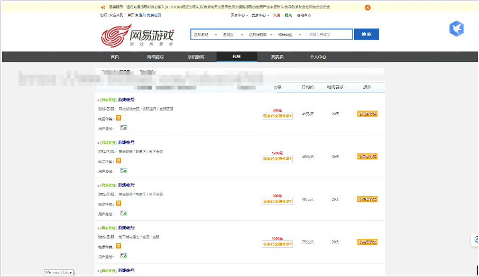This screenshot has height=277, width=479.
Task: Close the yellow notice banner
Action: click(x=367, y=7)
